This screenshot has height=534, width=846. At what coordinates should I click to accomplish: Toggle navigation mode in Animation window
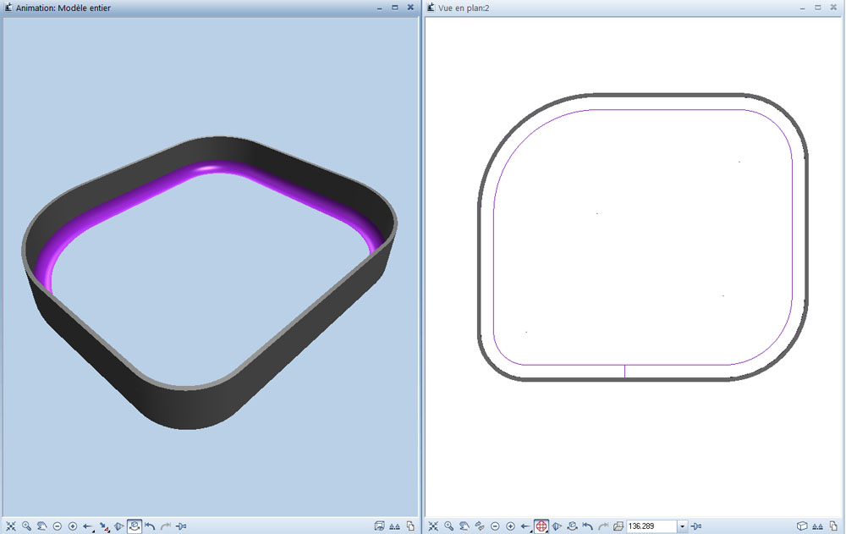click(x=135, y=526)
